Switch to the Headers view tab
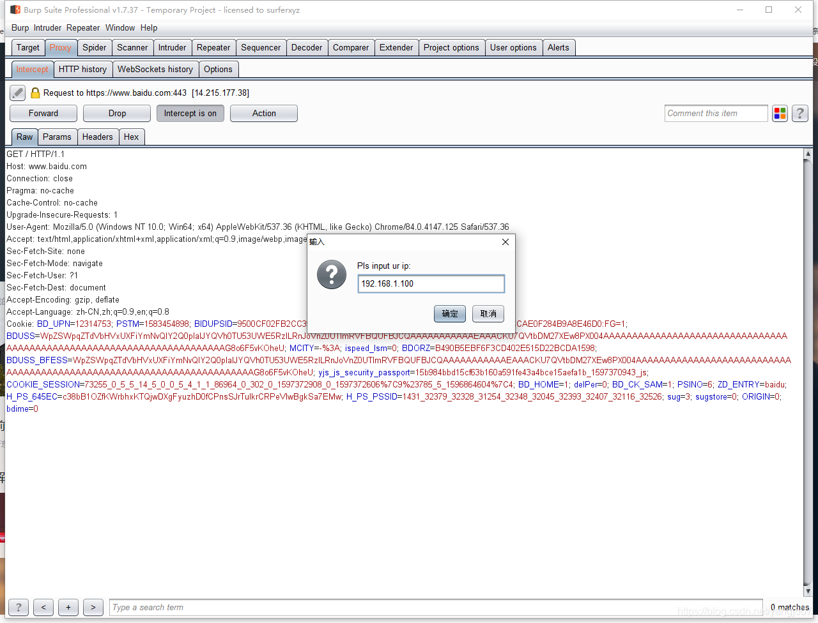The height and width of the screenshot is (623, 818). (98, 137)
